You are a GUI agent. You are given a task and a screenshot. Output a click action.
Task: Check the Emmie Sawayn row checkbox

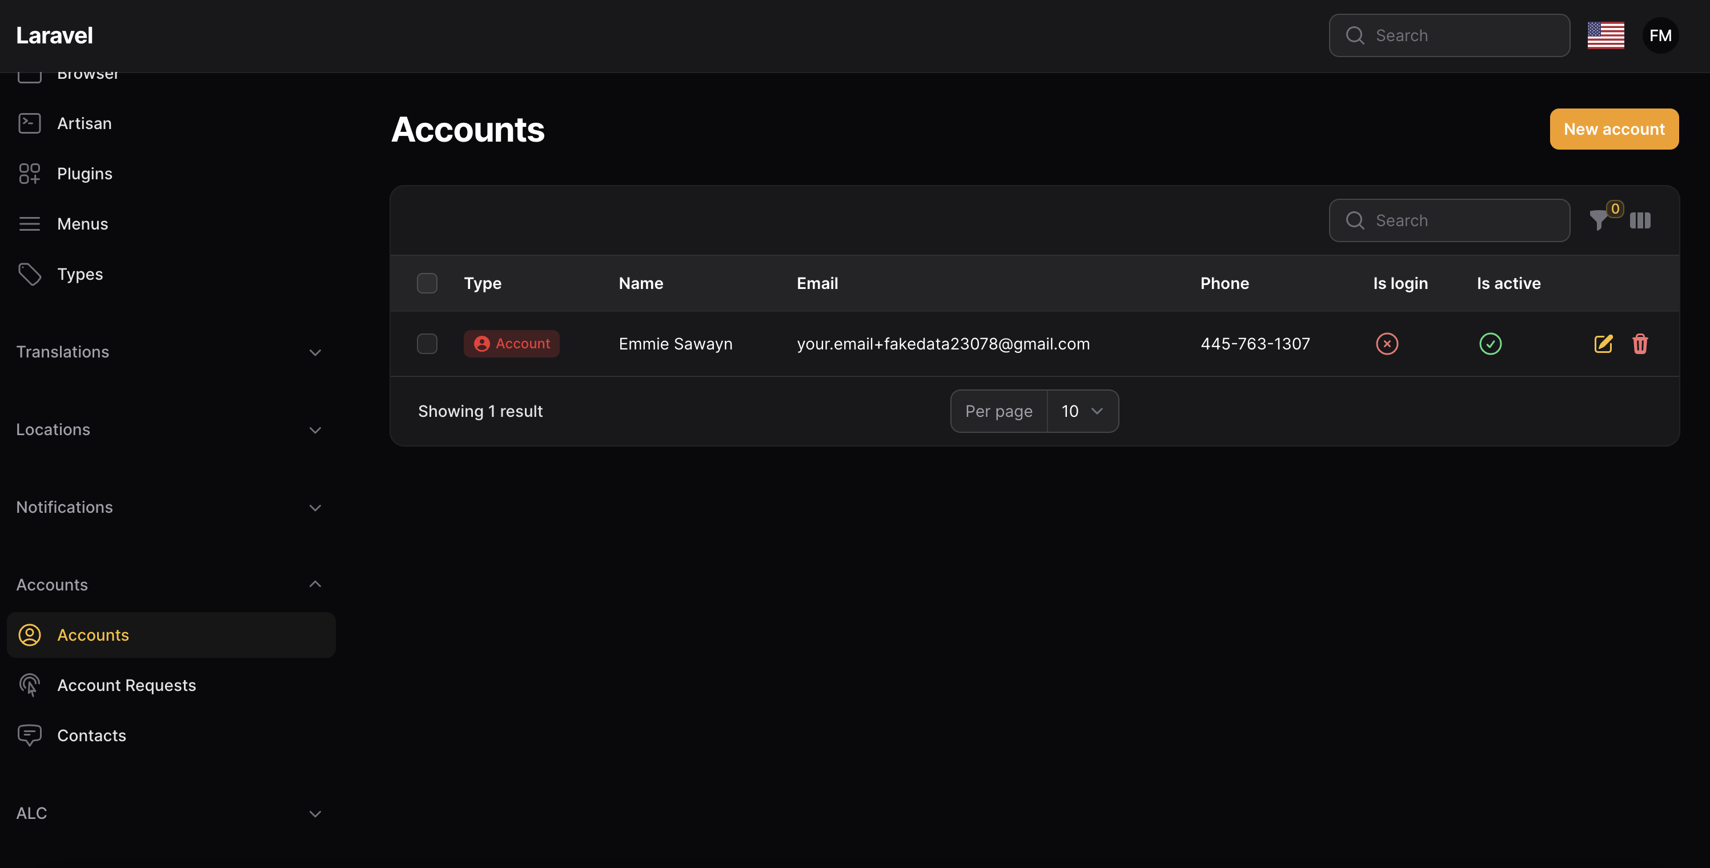click(427, 344)
